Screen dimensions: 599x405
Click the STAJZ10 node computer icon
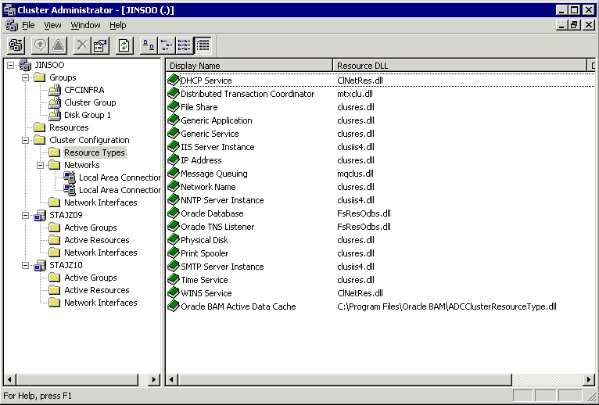40,265
